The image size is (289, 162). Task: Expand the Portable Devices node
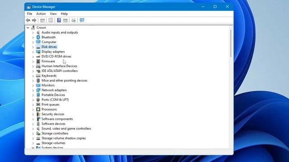33,95
